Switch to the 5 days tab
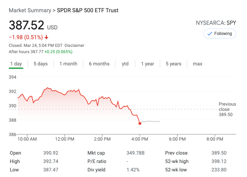Screen dimensions: 247x177 [x=40, y=64]
